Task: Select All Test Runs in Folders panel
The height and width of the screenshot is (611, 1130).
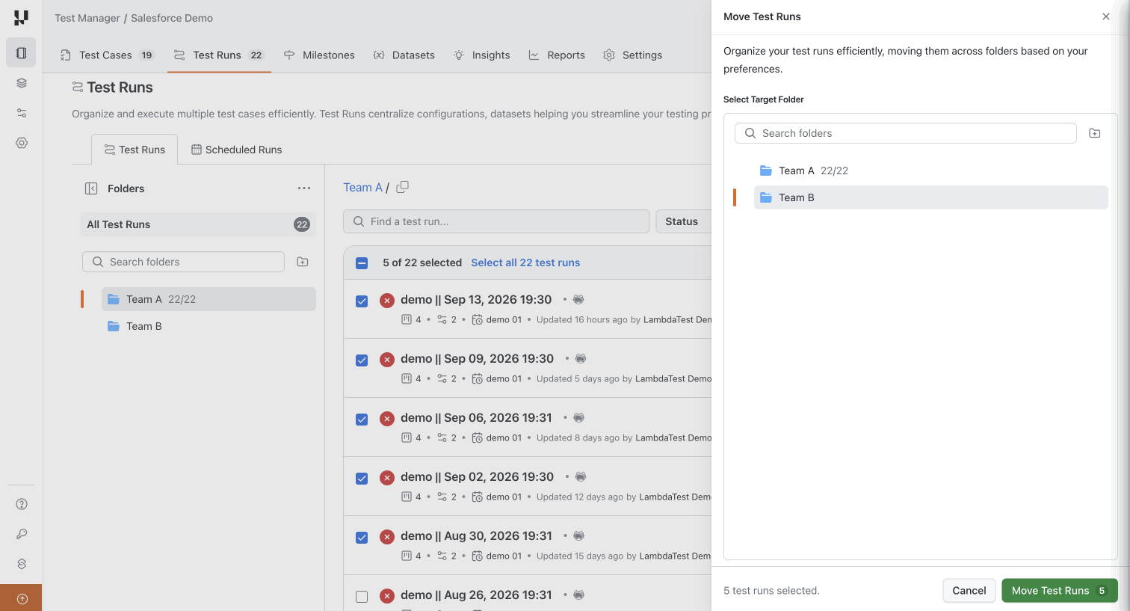Action: [198, 224]
